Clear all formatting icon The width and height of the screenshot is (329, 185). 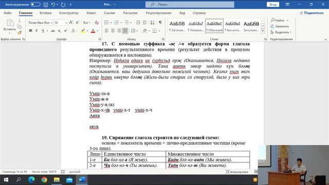[x=97, y=23]
